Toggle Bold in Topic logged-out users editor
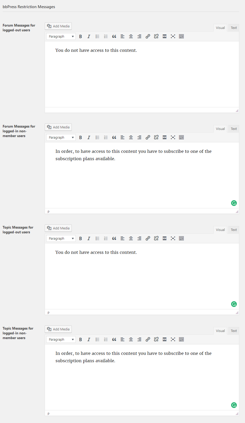The height and width of the screenshot is (423, 245). click(x=80, y=239)
